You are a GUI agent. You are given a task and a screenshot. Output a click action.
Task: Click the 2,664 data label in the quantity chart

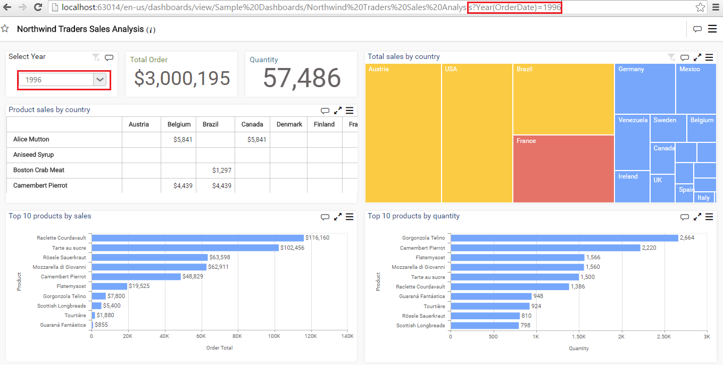(687, 238)
